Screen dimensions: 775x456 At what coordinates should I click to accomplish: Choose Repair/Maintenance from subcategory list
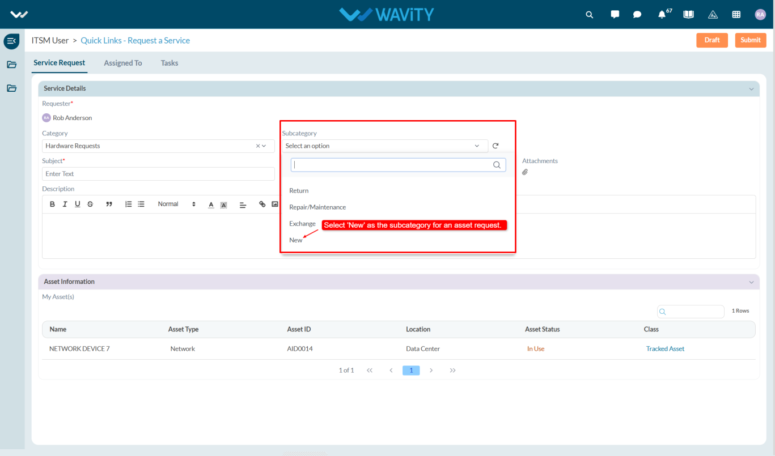317,207
